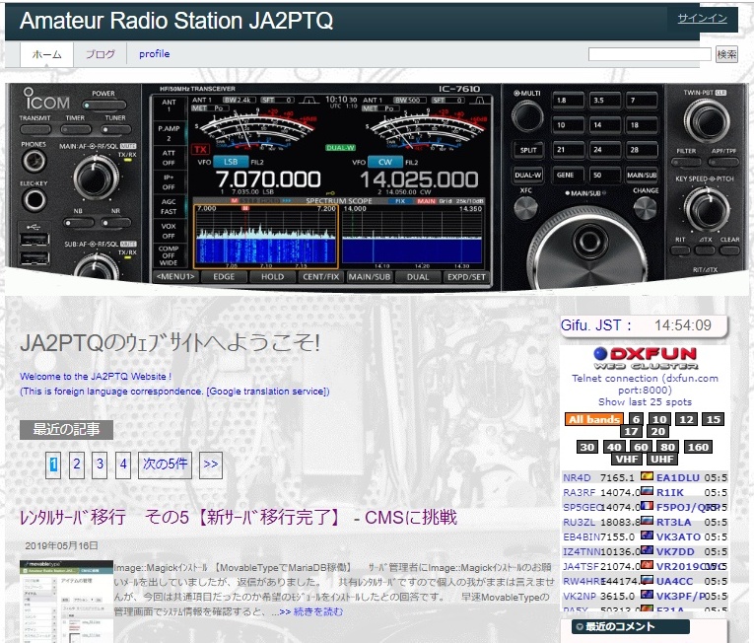Click the Amateur Radio Station JA2PTQ site title
Screen dimensions: 754x643
tap(176, 21)
